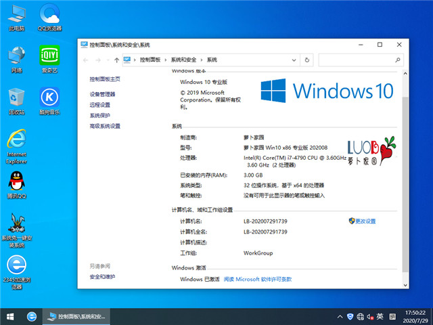Click the WorkGroup value text
The image size is (433, 325).
click(258, 253)
